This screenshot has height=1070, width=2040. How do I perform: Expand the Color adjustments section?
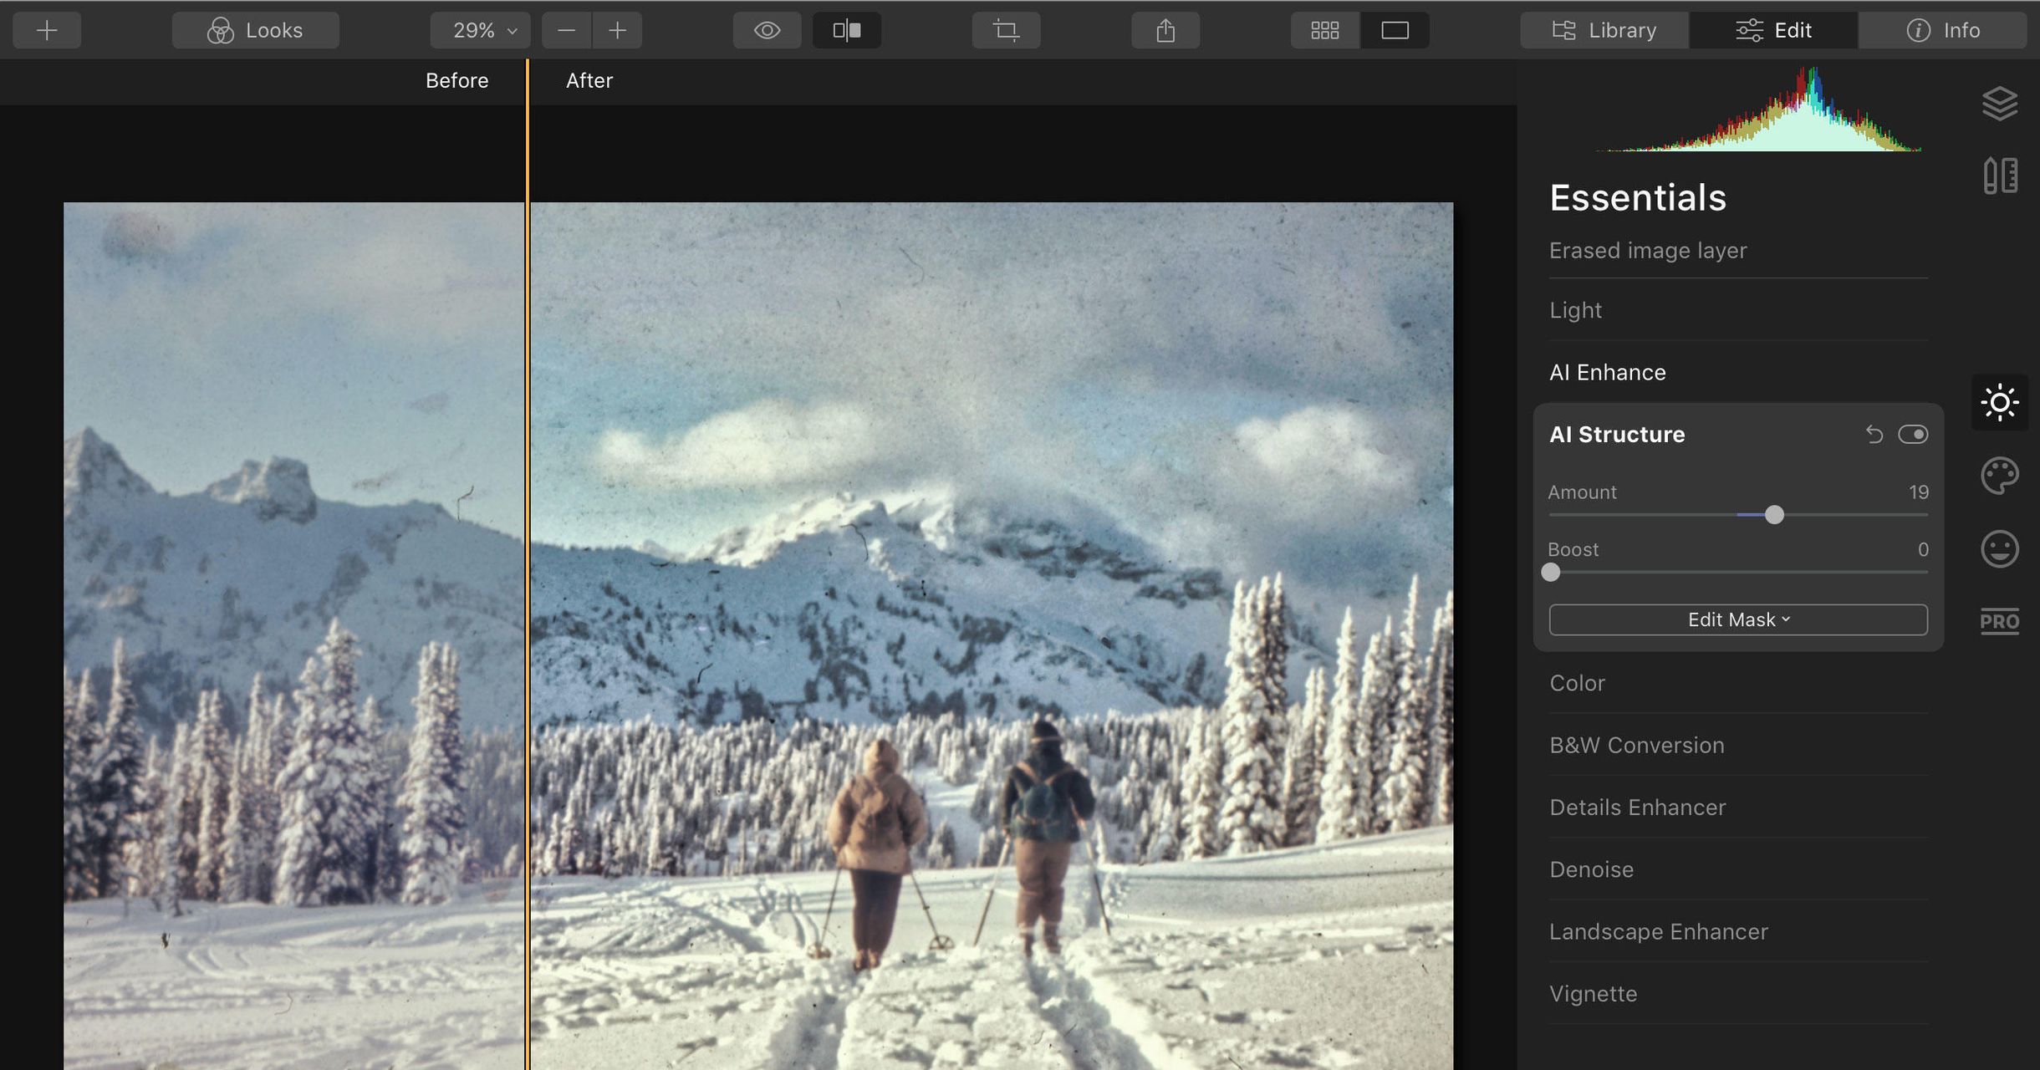point(1577,683)
